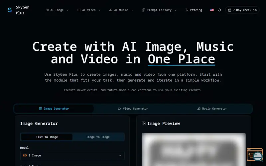Select the Image to Image mode

point(98,137)
